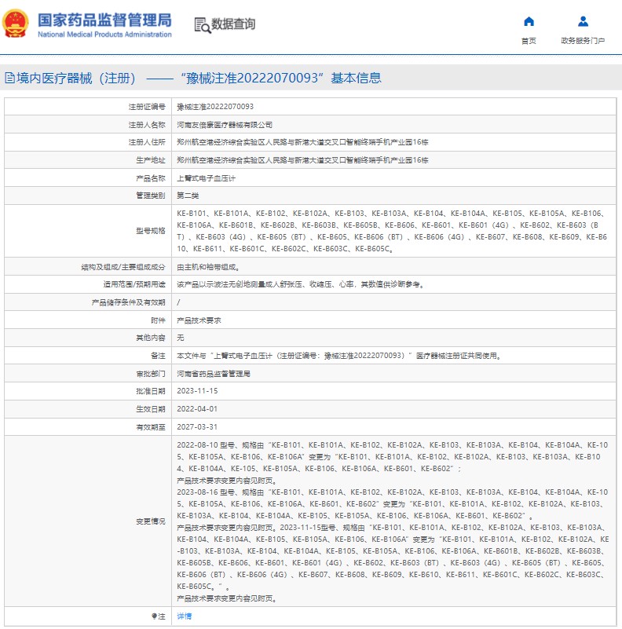Click the 附件 row label
The height and width of the screenshot is (629, 622).
coord(158,320)
